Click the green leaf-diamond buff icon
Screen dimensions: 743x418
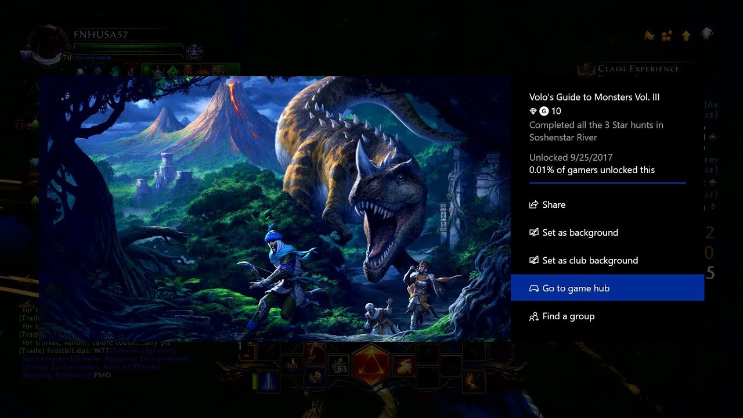coord(172,70)
